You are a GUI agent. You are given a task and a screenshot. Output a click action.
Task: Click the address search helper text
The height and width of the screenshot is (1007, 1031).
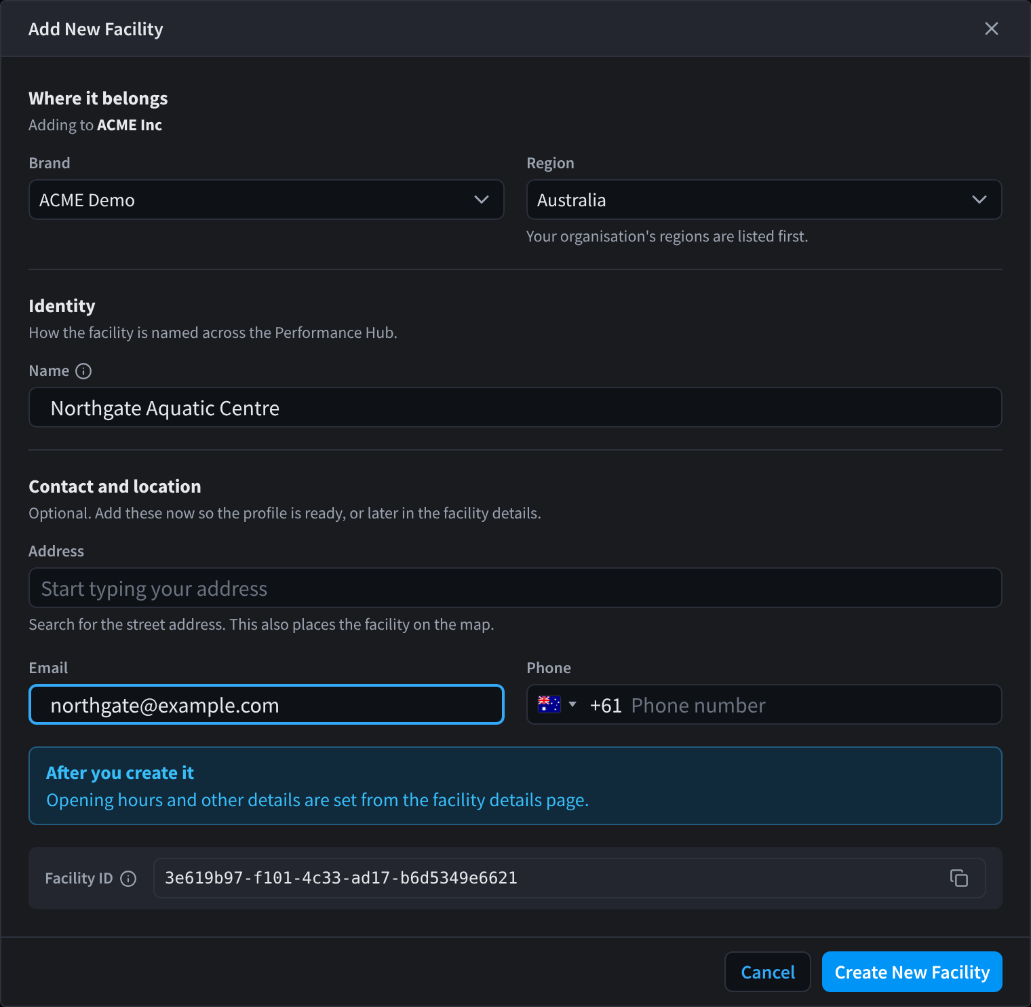(x=261, y=624)
